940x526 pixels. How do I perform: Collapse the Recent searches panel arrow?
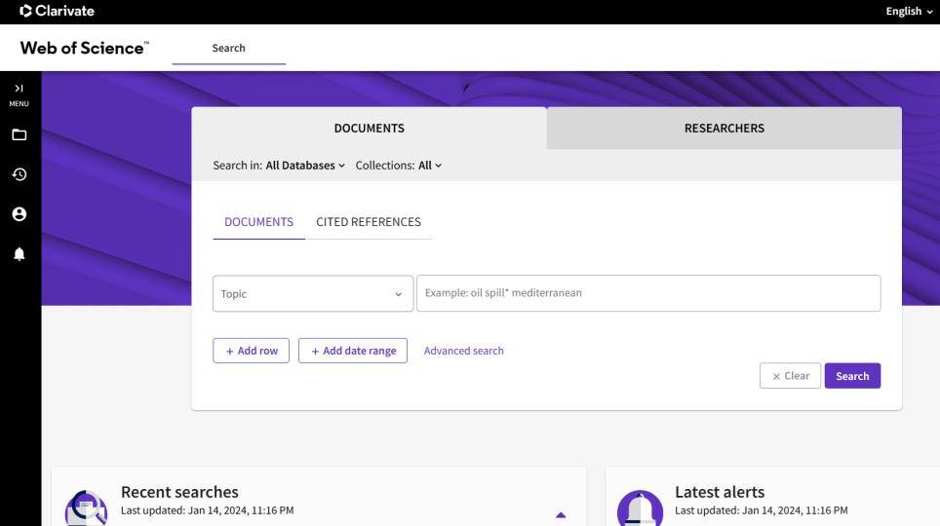coord(561,514)
